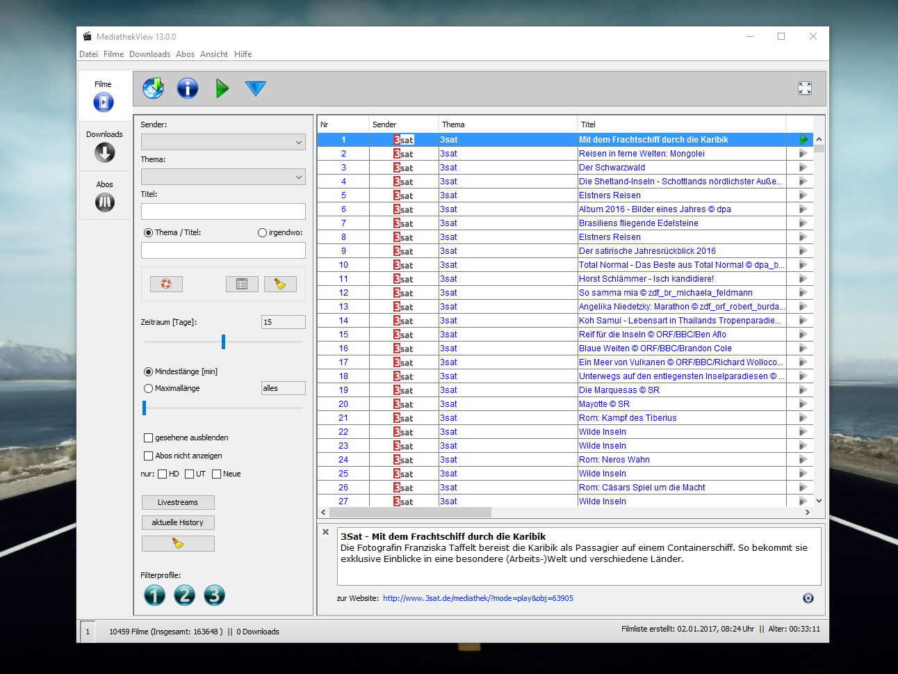Enable the HD only checkbox
Image resolution: width=898 pixels, height=674 pixels.
(x=162, y=474)
